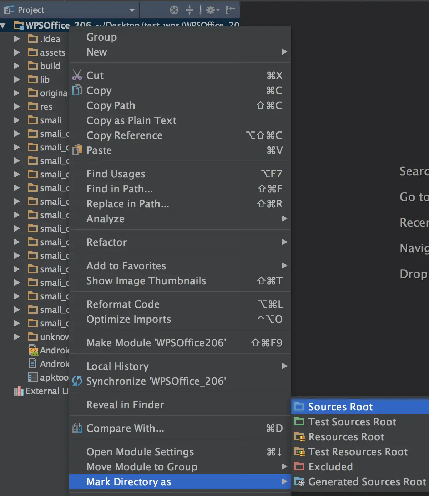Viewport: 429px width, 496px height.
Task: Select Make Module 'WPSOffice206'
Action: [x=180, y=343]
